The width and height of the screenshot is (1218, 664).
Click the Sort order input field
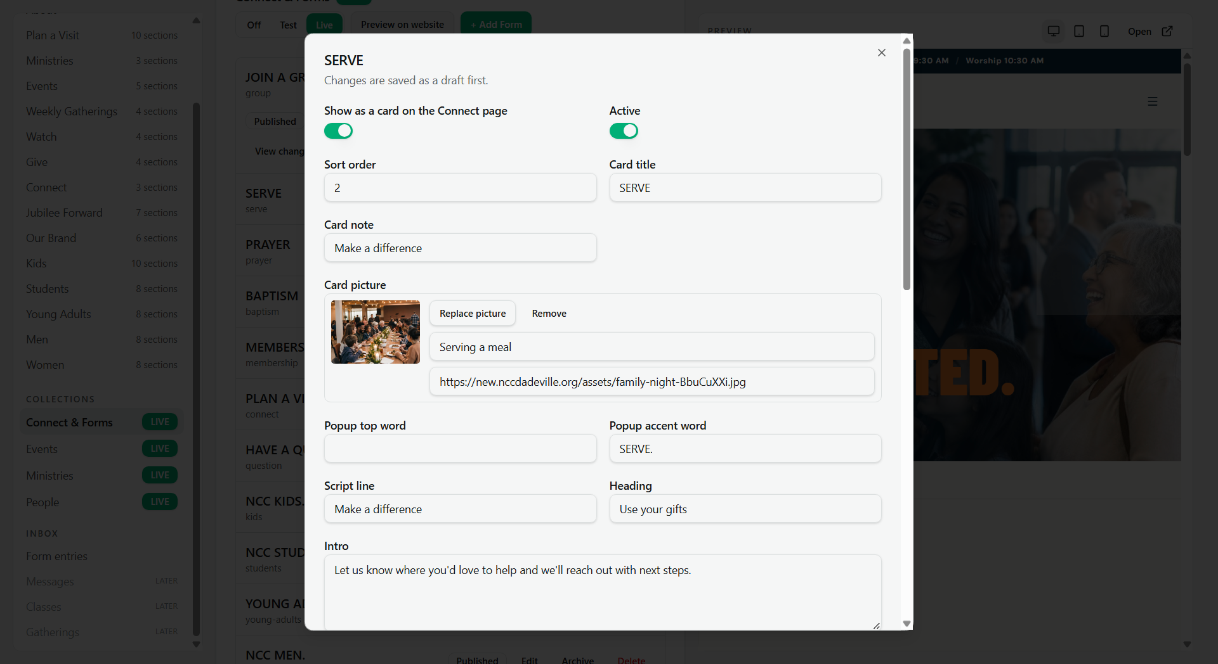[461, 188]
